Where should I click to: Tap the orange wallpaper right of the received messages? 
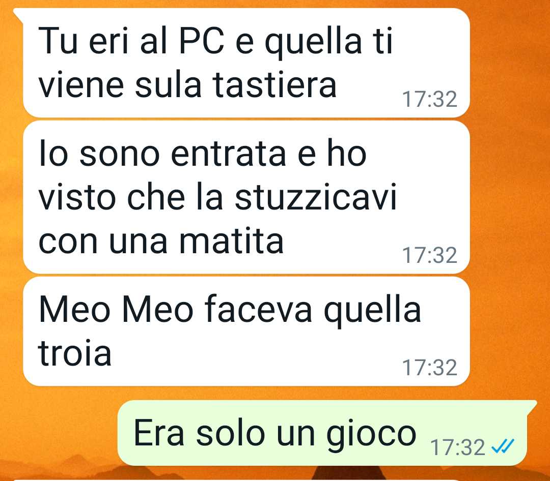click(x=510, y=196)
